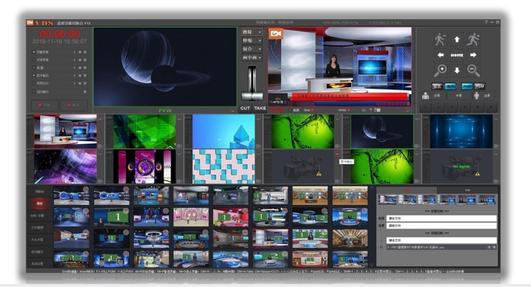Click the camera down arrow
Viewport: 531px width, 287px height.
coord(457,70)
